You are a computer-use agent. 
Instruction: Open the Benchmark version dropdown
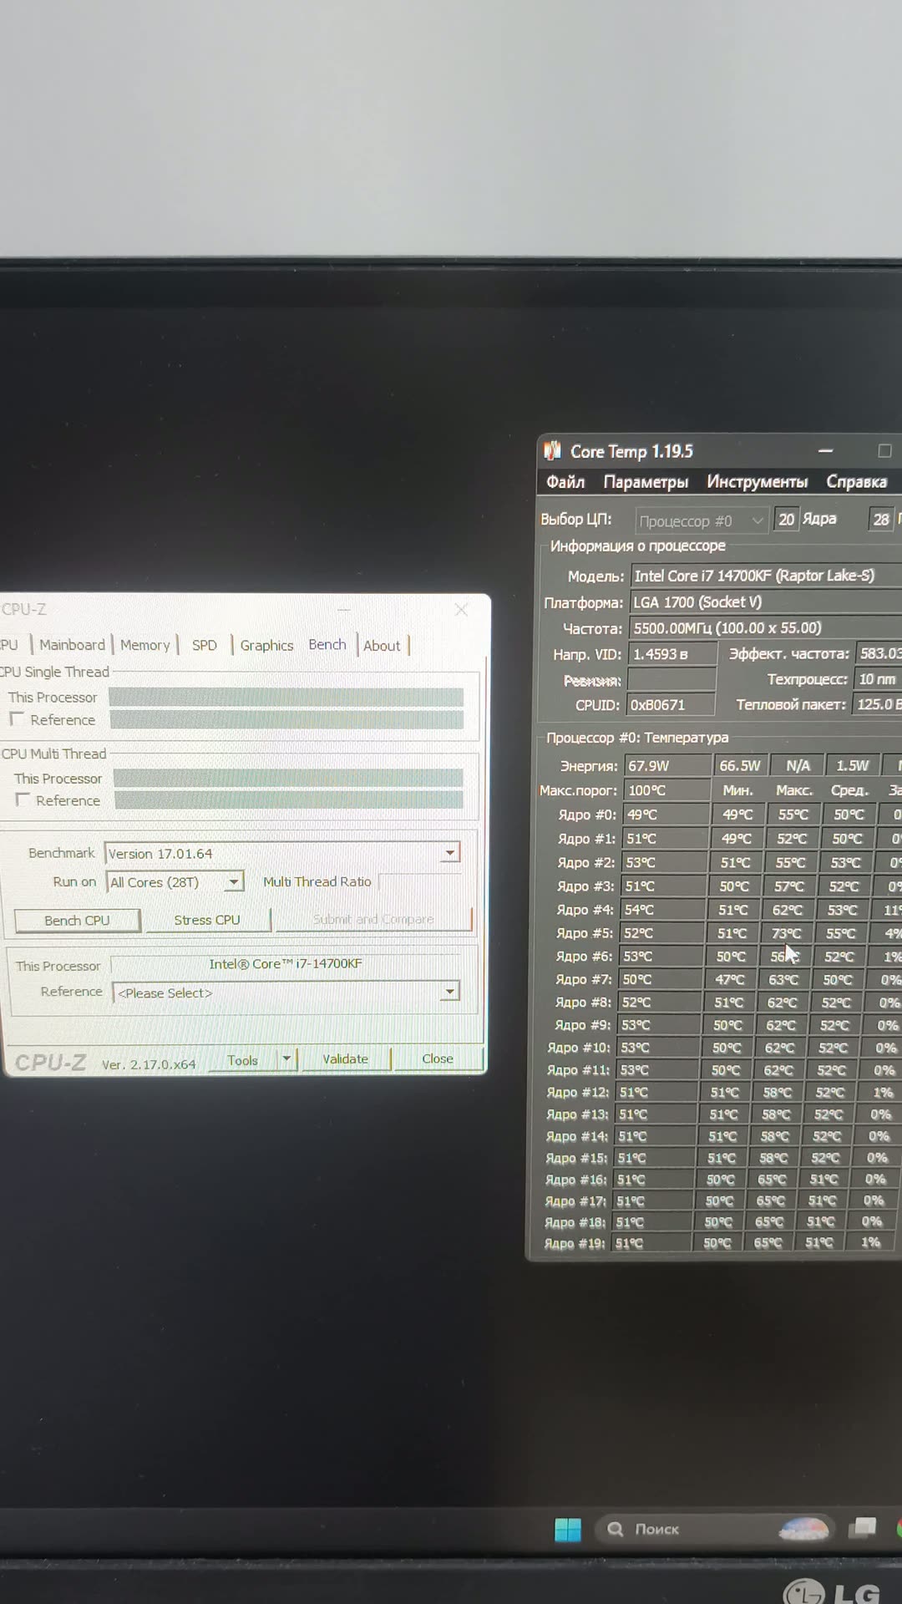click(450, 853)
